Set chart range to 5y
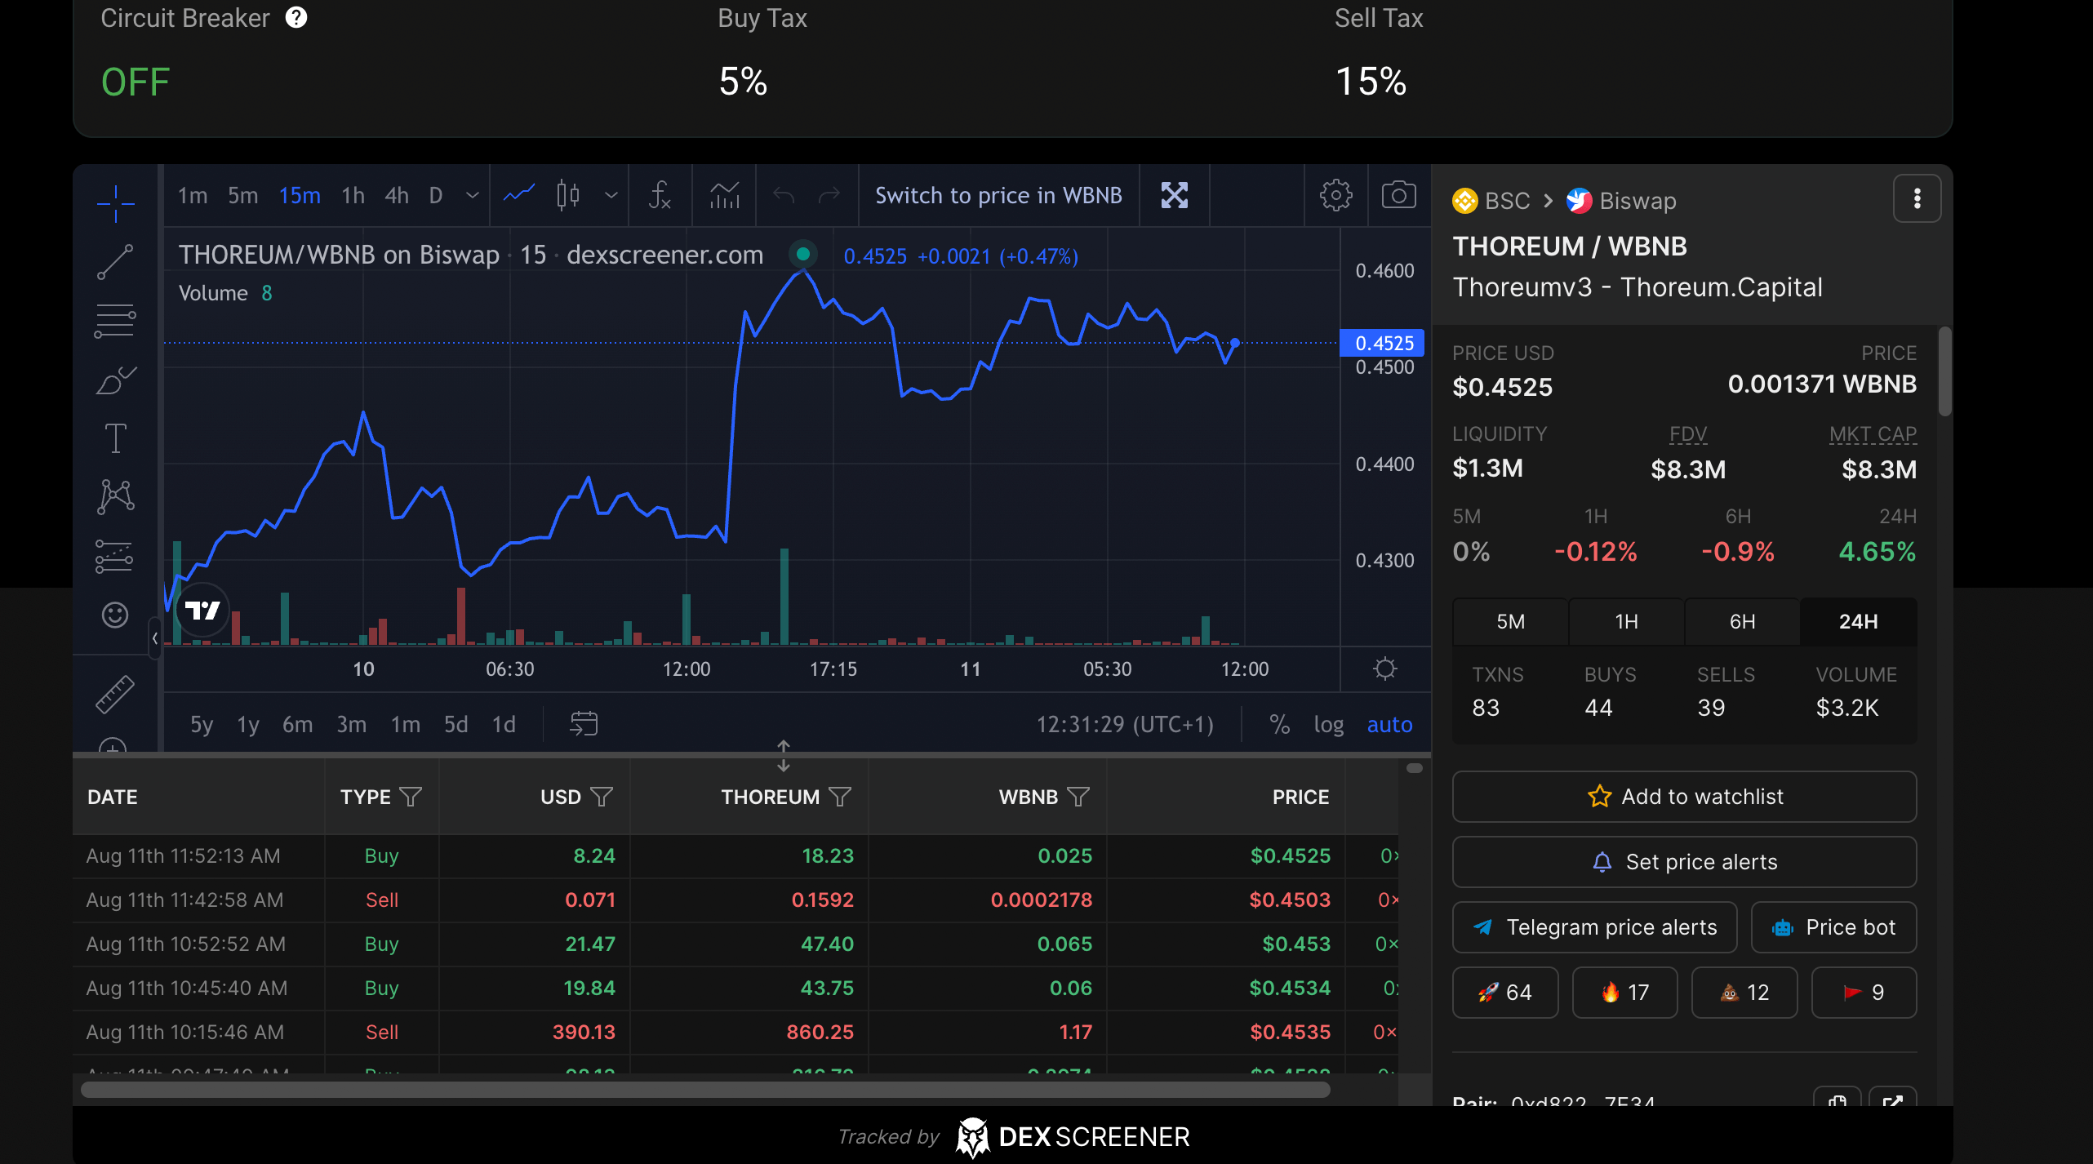2093x1164 pixels. tap(202, 724)
